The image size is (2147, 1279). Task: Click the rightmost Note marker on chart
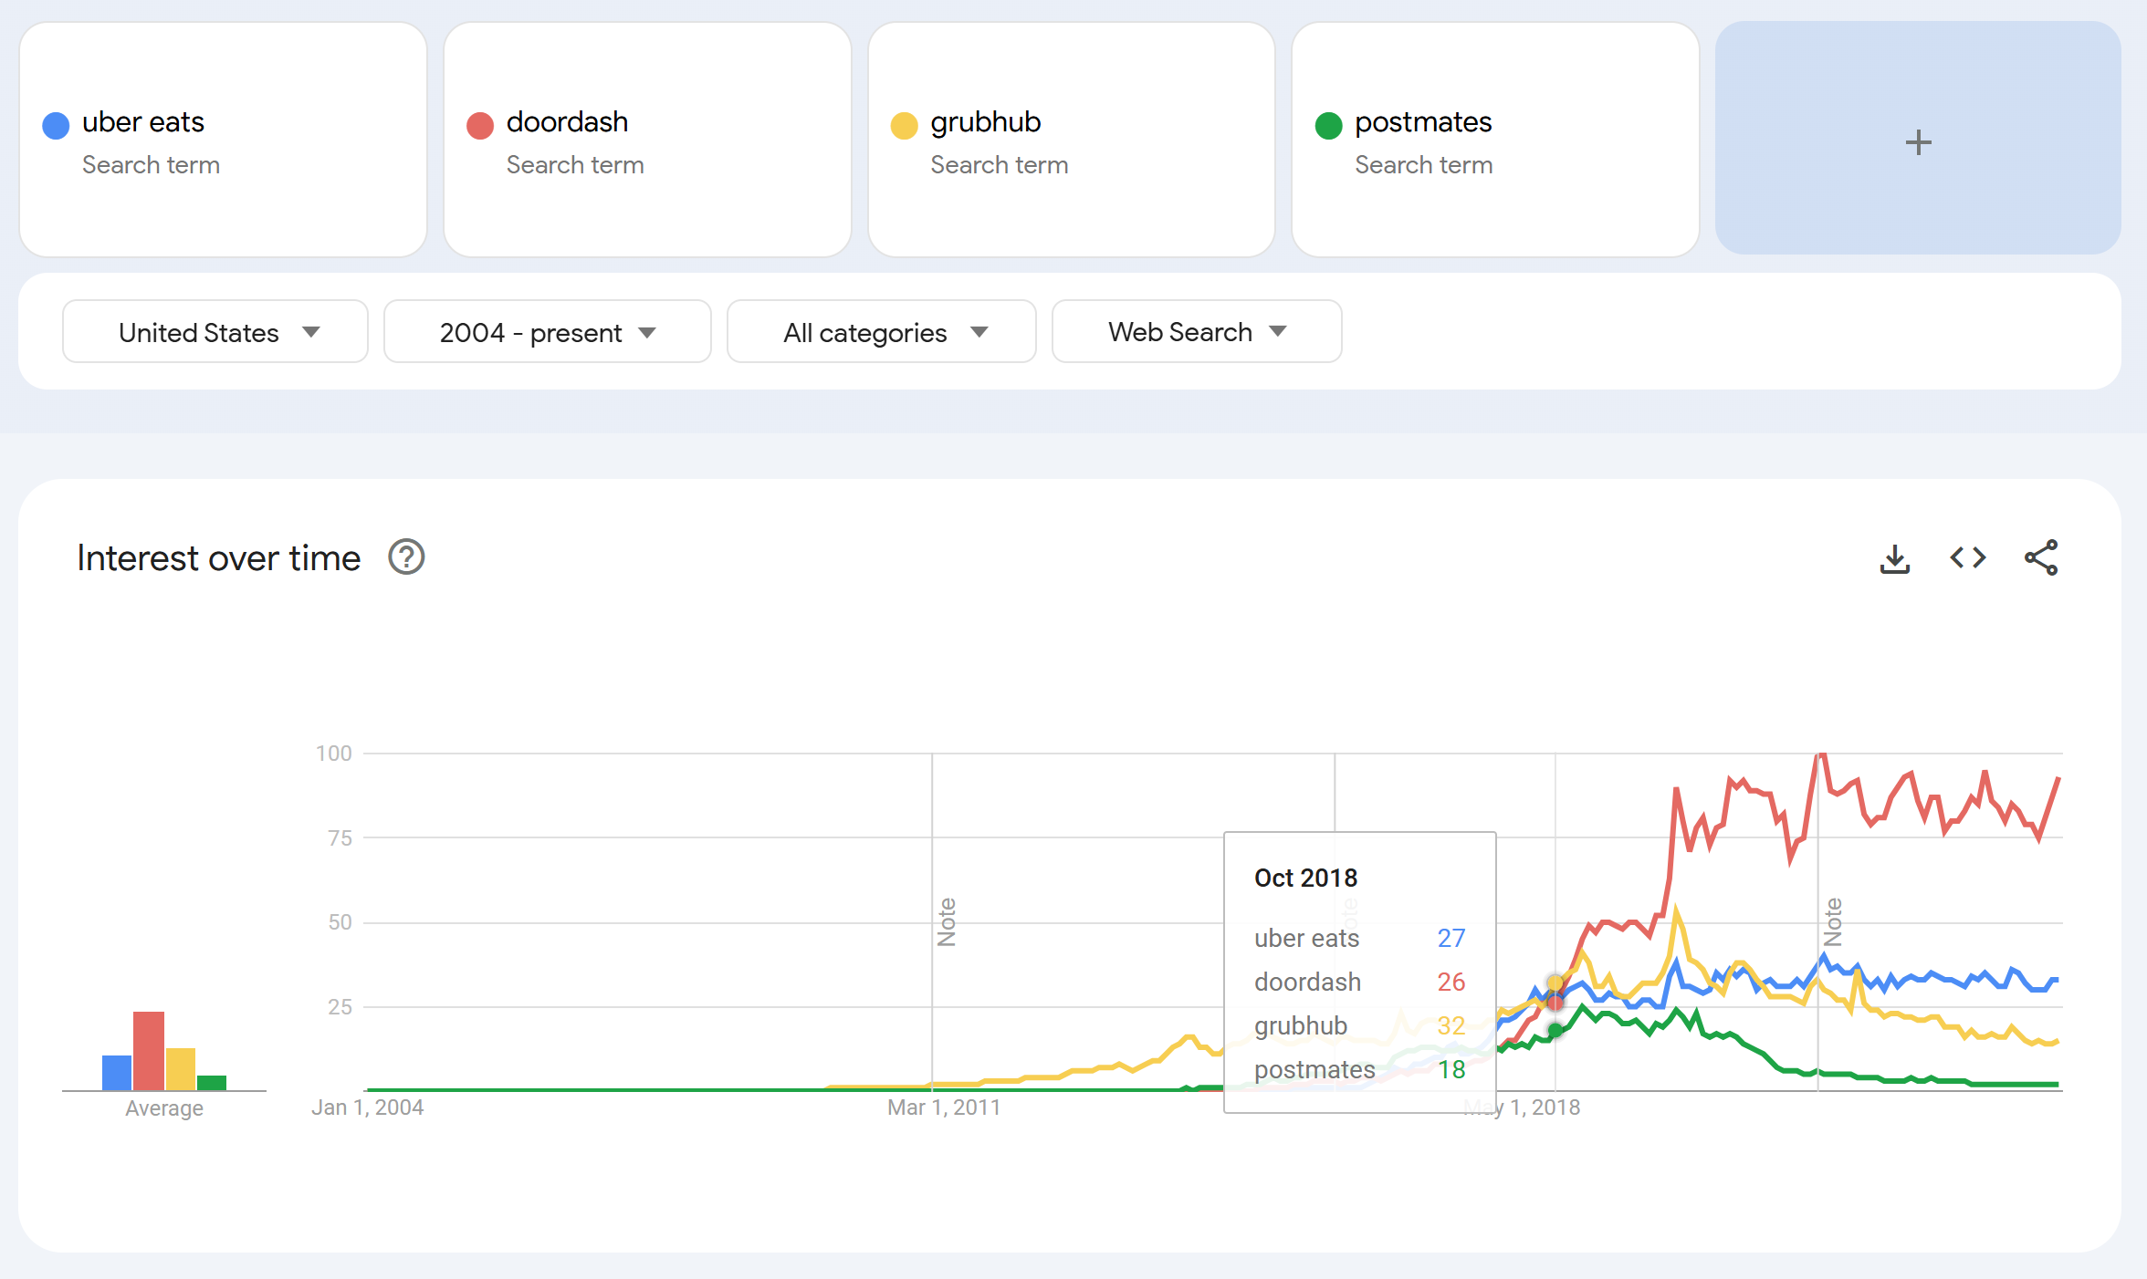pos(1832,921)
